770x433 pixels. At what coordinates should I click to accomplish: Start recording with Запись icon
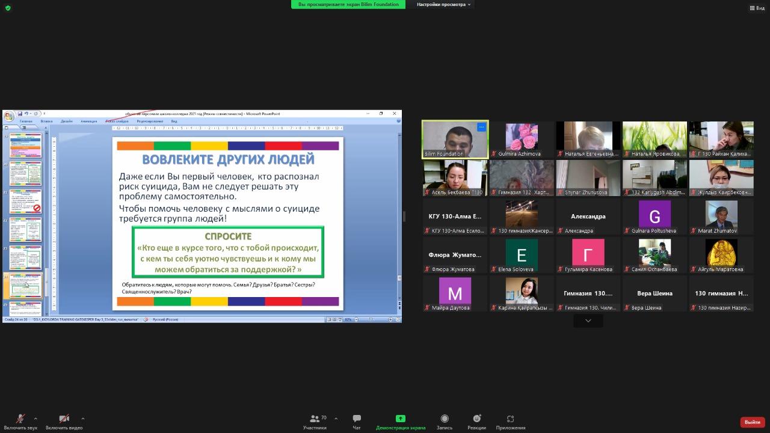[445, 419]
